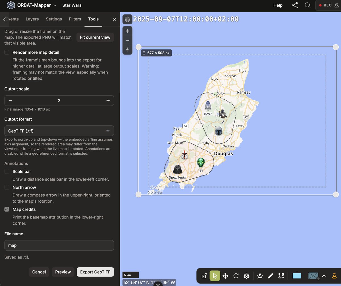
Task: Reset map north with compass arrow
Action: pos(127,49)
